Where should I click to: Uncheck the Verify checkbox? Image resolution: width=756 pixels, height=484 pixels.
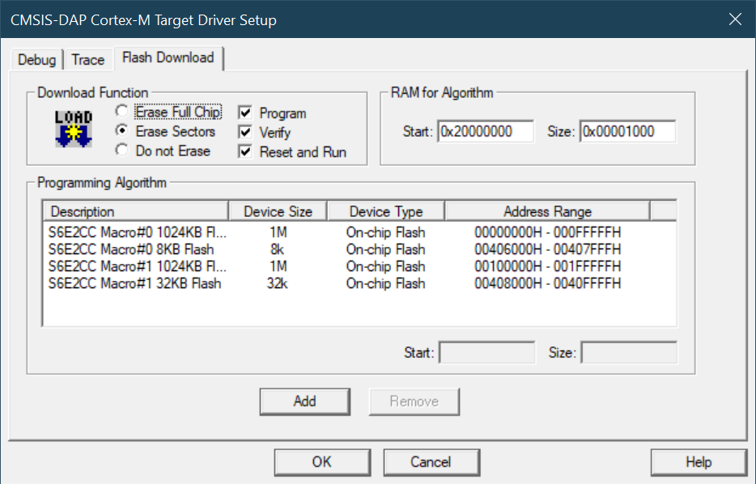[x=245, y=132]
